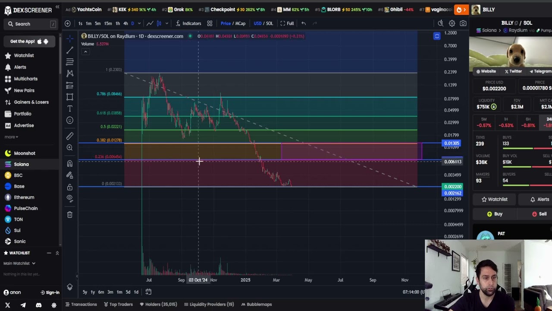Viewport: 552px width, 311px height.
Task: Select the line chart type
Action: [150, 23]
